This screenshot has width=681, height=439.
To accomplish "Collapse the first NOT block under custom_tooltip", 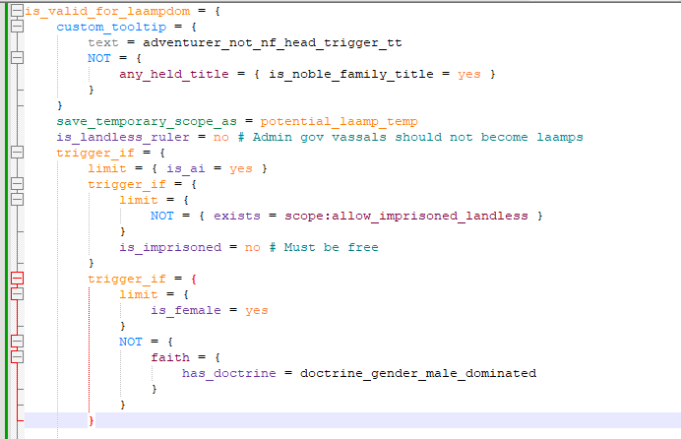I will click(x=17, y=58).
